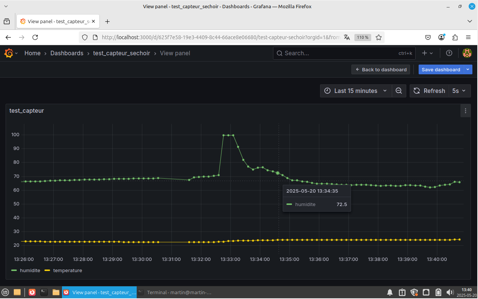The image size is (478, 299).
Task: Click the zoom out time range icon
Action: point(399,91)
